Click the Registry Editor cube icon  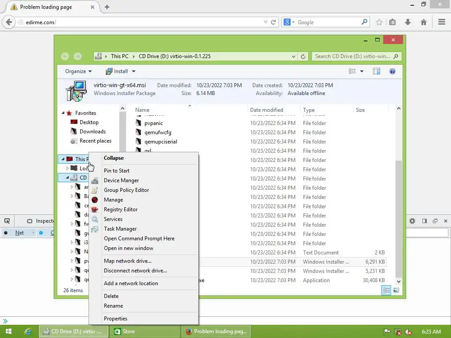95,209
